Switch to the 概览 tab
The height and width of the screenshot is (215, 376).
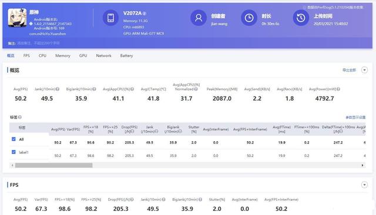(11, 56)
